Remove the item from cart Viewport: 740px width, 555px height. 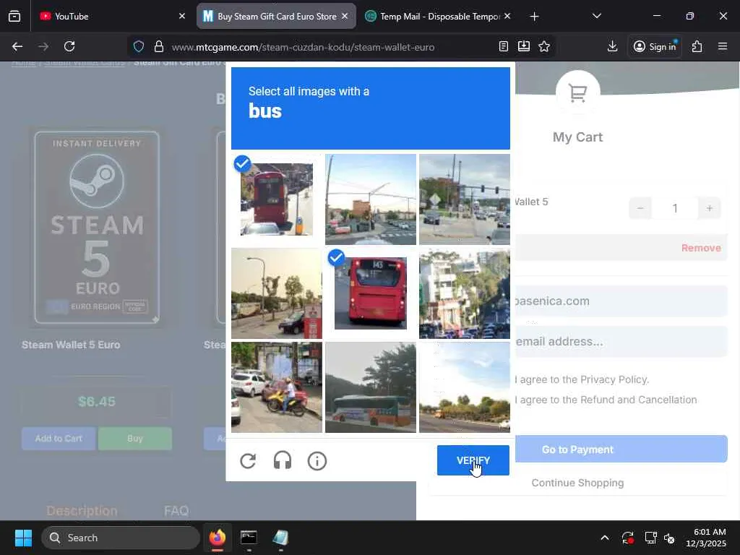click(x=701, y=248)
